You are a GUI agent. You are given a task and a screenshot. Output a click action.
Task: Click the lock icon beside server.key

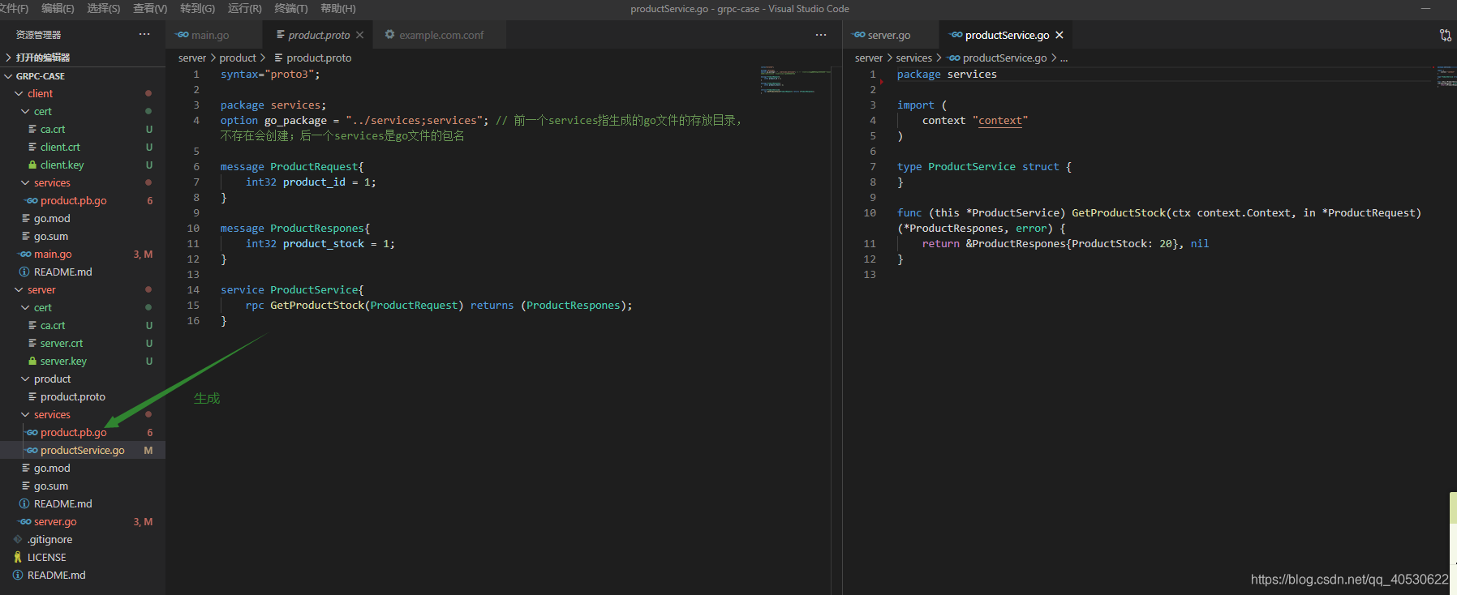[32, 361]
